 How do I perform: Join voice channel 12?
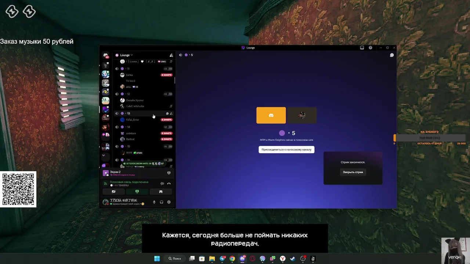point(144,94)
